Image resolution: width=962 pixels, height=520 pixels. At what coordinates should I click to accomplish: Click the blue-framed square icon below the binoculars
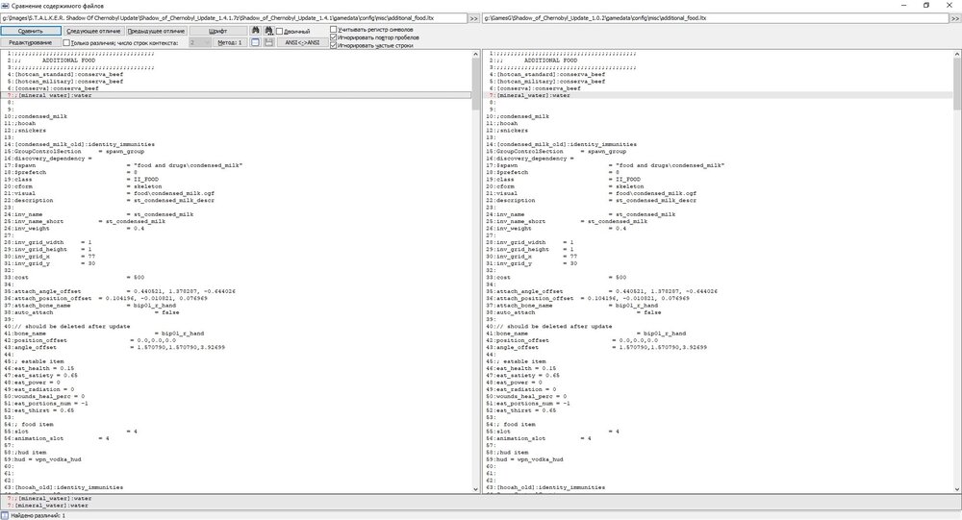pyautogui.click(x=256, y=43)
